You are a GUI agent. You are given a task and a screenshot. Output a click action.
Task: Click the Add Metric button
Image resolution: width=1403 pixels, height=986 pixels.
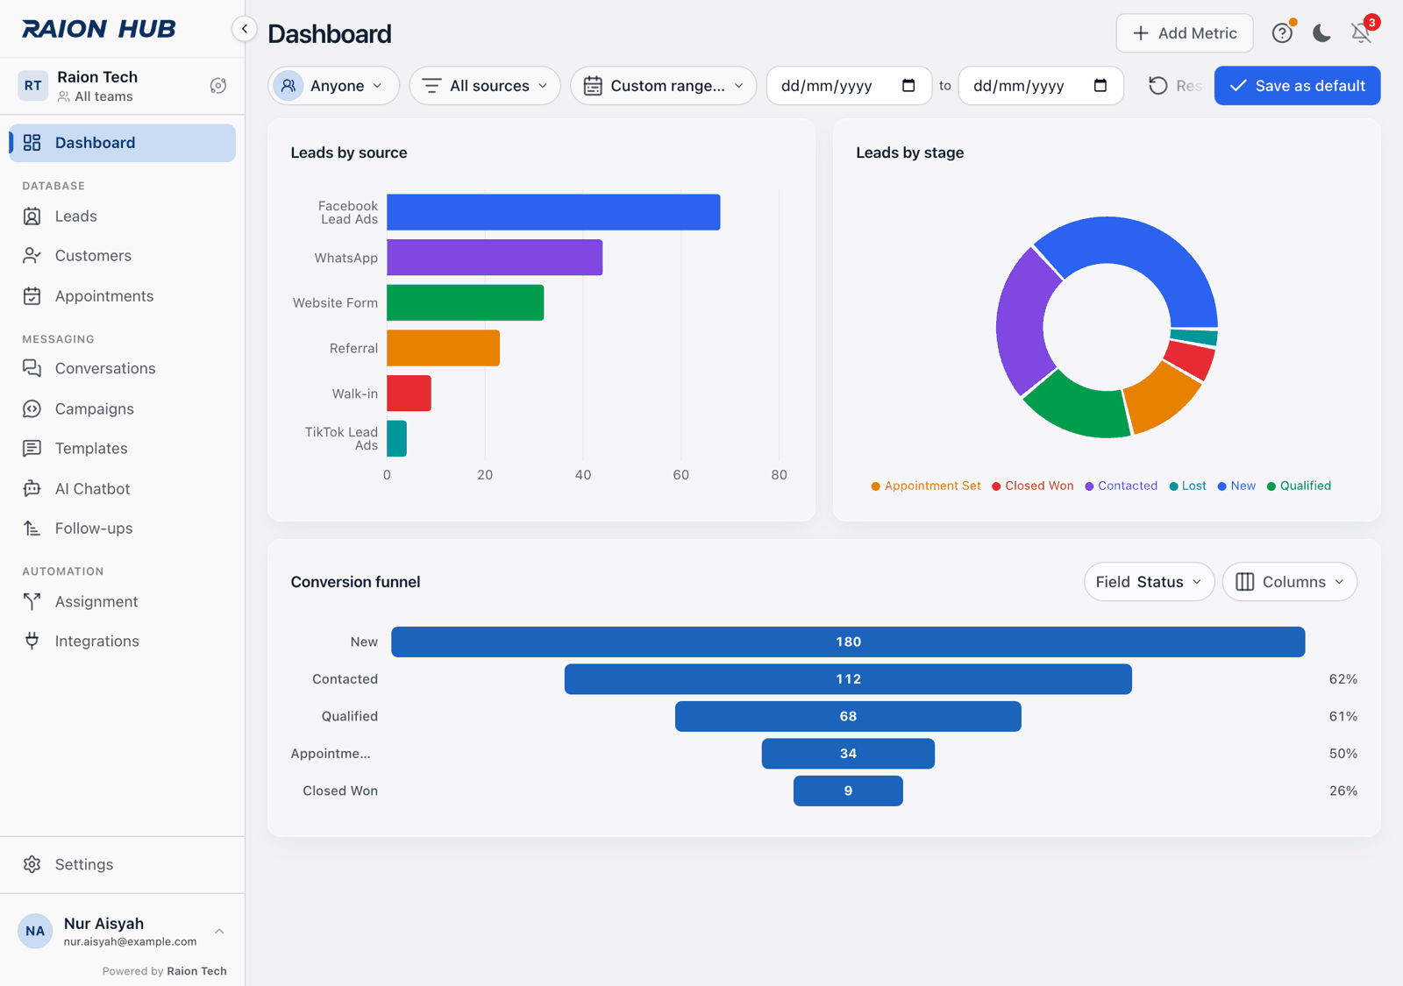[1185, 33]
